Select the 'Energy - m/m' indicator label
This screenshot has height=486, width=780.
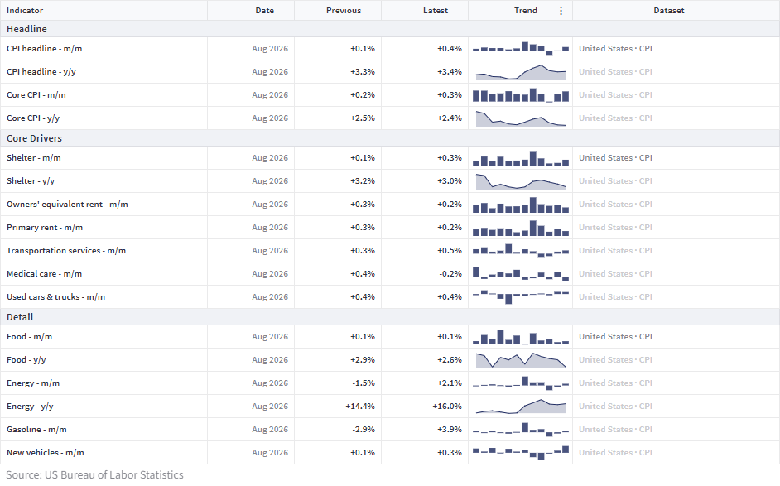tap(33, 383)
